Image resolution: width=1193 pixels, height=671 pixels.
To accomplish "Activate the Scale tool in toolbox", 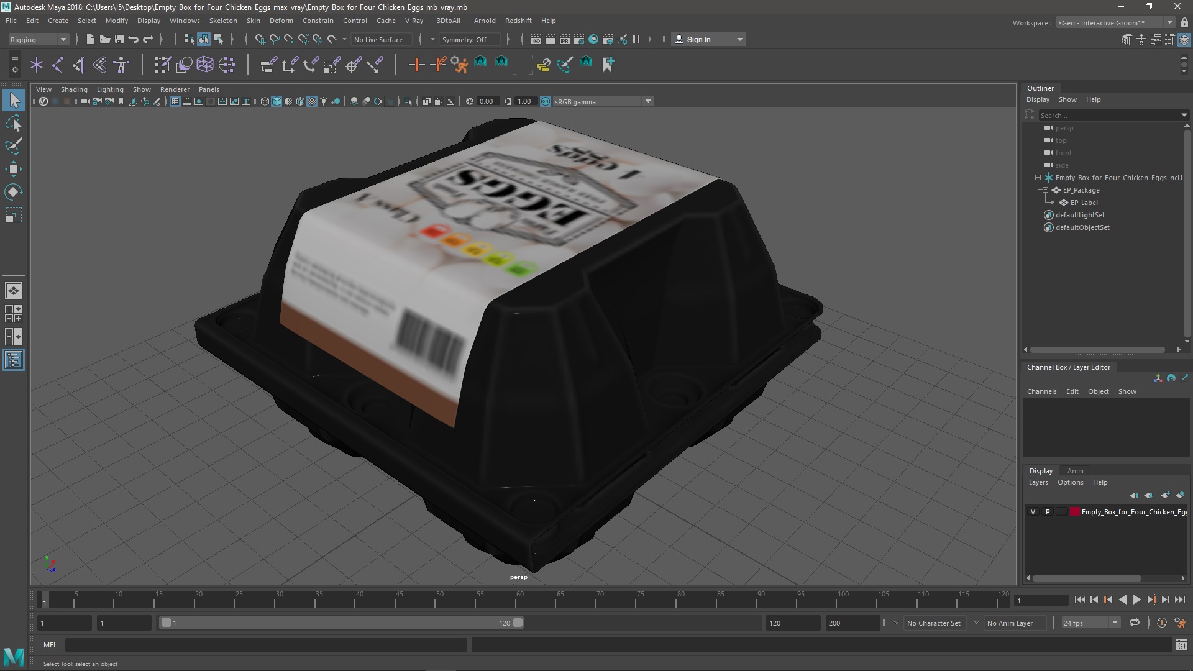I will pyautogui.click(x=14, y=215).
